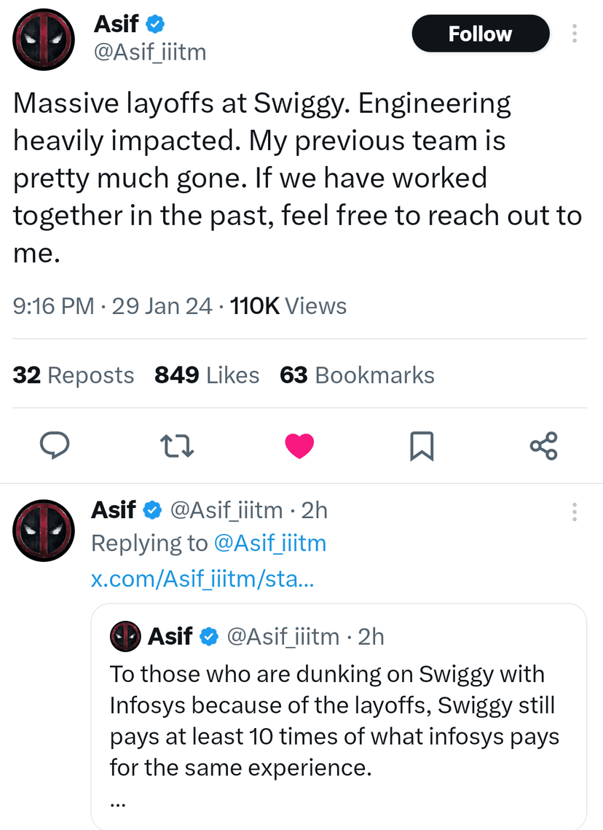Screen dimensions: 603x830
Task: Open the main tweet's overflow options menu
Action: point(574,33)
